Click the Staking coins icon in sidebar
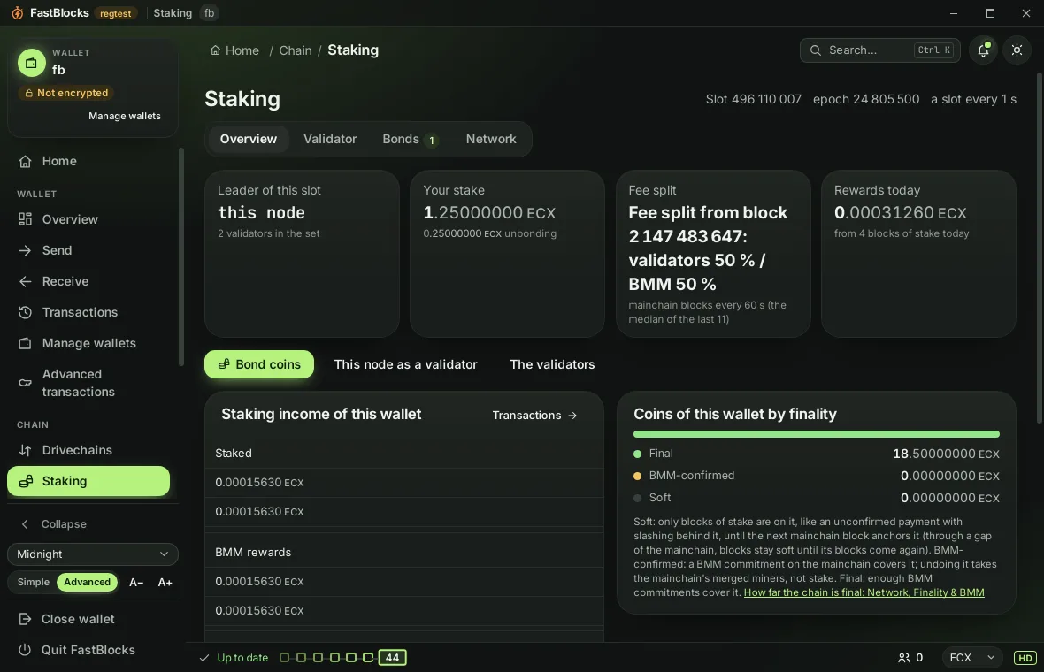Viewport: 1044px width, 672px height. coord(26,482)
